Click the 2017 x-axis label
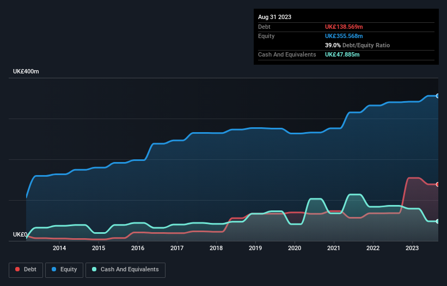447x286 pixels. coord(177,248)
